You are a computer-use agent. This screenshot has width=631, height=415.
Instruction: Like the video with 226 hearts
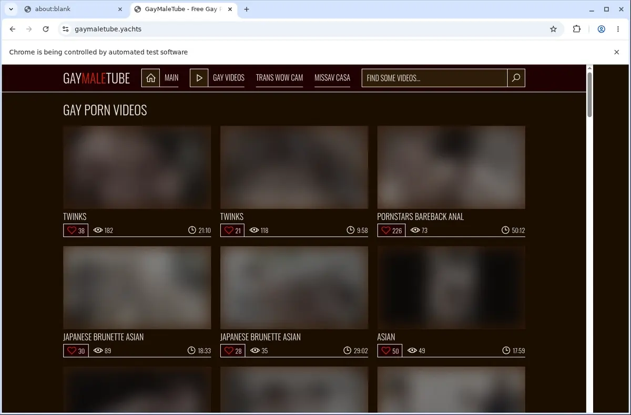pyautogui.click(x=391, y=230)
